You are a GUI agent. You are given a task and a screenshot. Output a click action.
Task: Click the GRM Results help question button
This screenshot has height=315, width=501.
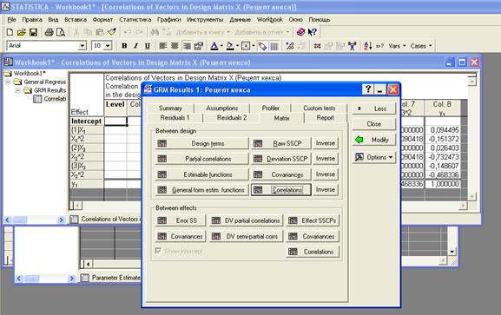(x=368, y=89)
